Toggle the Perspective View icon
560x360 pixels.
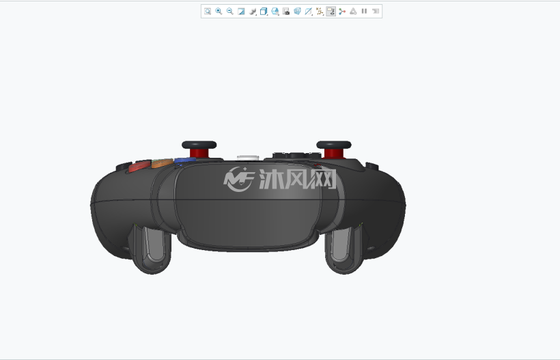click(x=297, y=11)
